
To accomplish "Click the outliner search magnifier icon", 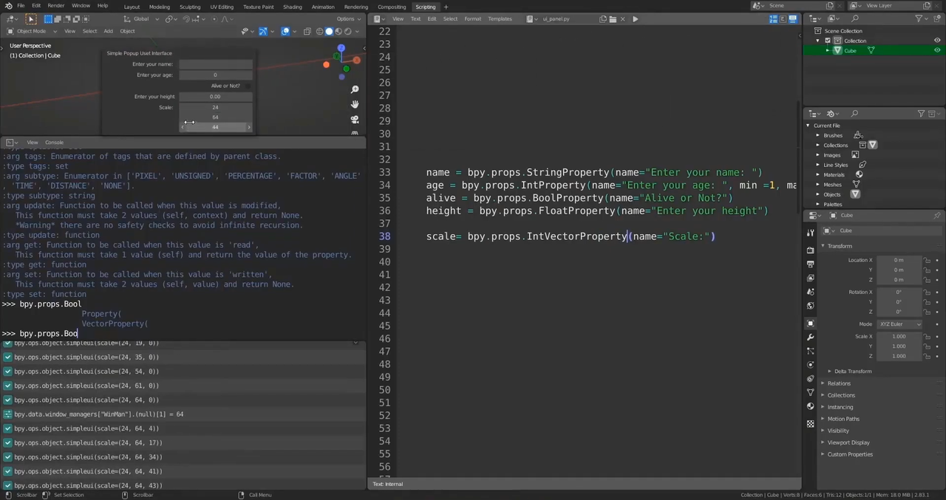I will click(x=854, y=18).
